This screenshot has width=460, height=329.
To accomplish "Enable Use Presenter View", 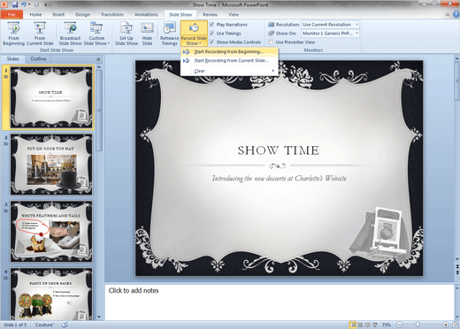I will [271, 42].
